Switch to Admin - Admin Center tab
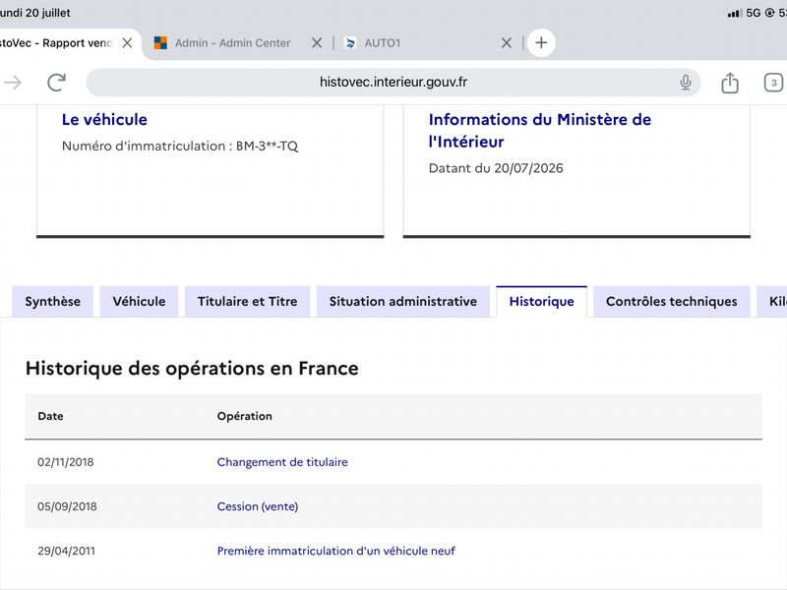The width and height of the screenshot is (787, 590). tap(232, 43)
